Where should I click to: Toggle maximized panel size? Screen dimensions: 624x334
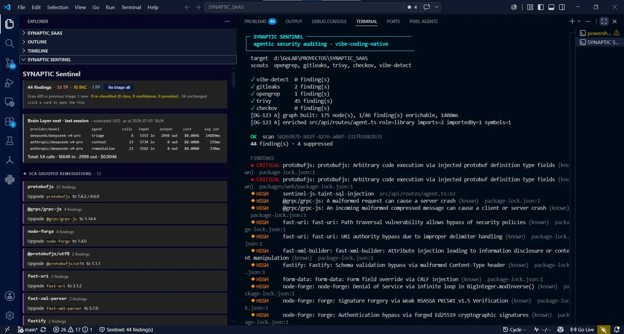604,21
